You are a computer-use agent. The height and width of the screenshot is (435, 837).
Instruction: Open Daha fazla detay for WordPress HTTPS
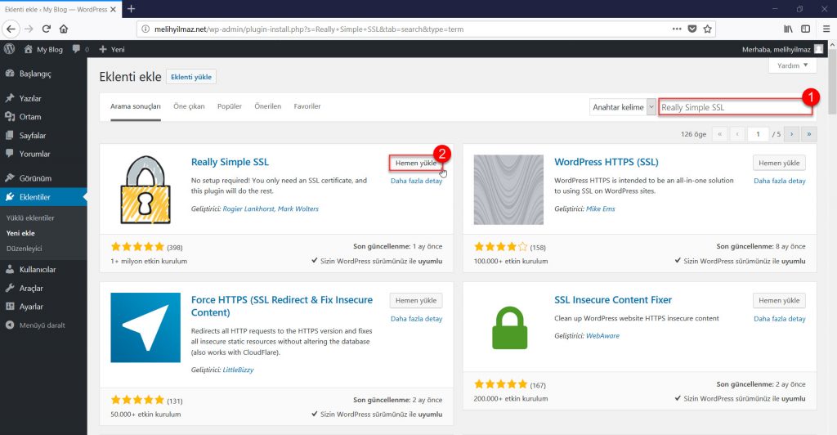pyautogui.click(x=780, y=181)
